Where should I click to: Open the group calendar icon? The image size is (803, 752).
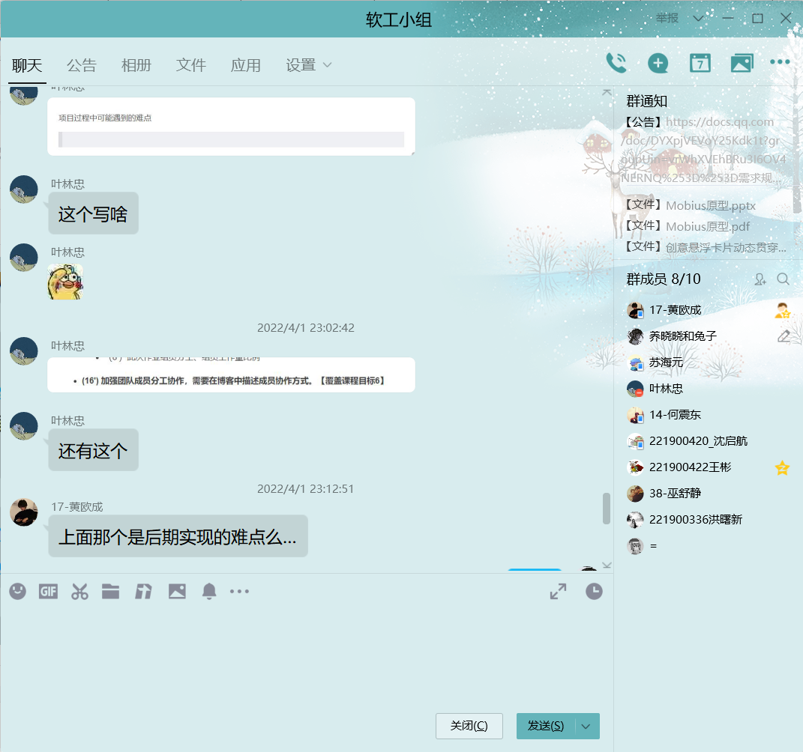pos(700,64)
